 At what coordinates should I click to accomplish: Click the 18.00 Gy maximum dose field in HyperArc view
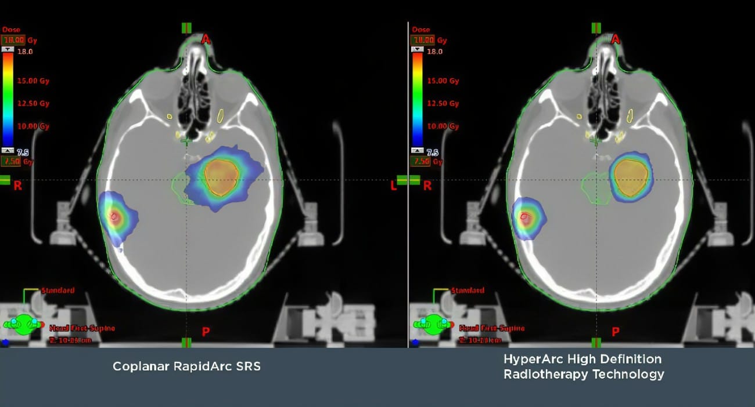point(422,40)
